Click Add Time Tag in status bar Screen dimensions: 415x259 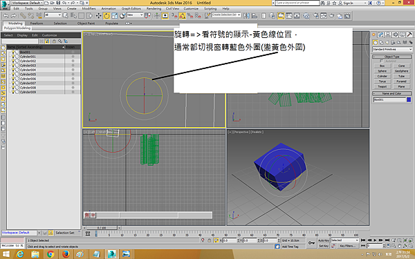coord(290,247)
